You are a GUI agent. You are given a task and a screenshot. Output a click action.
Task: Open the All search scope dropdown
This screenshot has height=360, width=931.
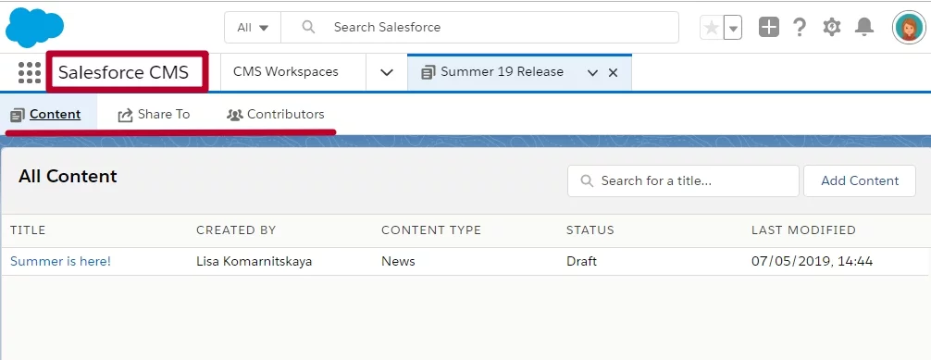coord(253,28)
